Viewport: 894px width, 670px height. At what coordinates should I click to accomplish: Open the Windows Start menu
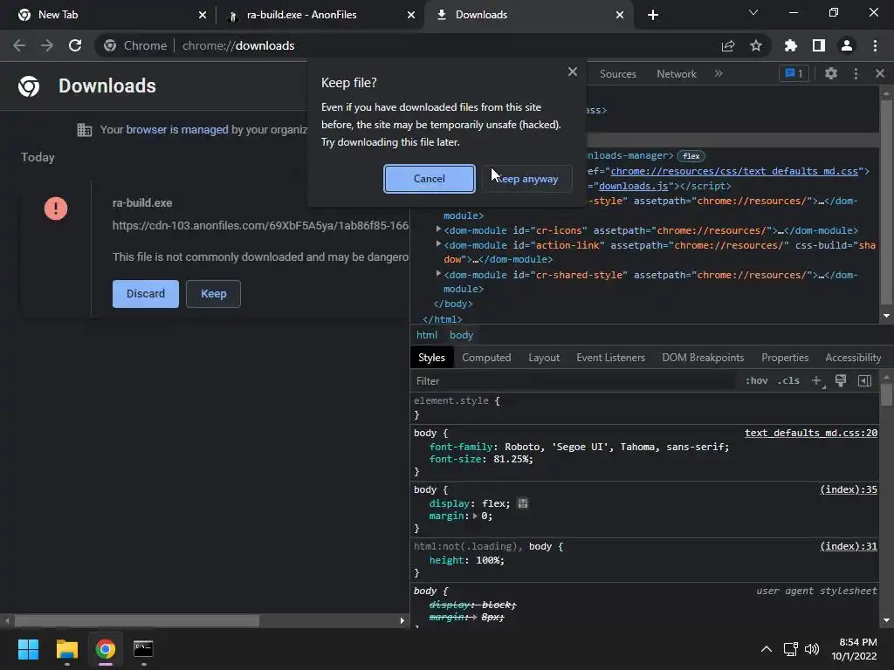tap(28, 649)
